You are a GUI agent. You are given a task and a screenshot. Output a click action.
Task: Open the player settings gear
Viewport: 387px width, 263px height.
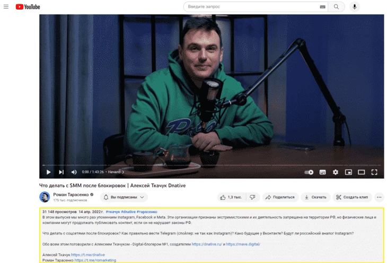tap(336, 172)
